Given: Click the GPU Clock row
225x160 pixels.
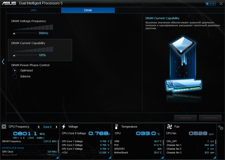Looking at the screenshot, I should (30, 152).
